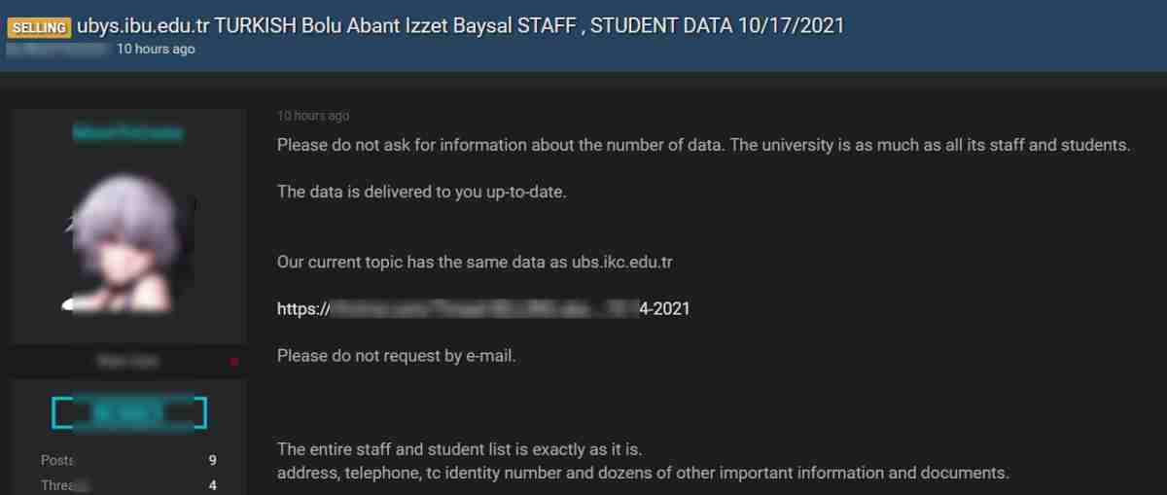Viewport: 1167px width, 495px height.
Task: Click the blurred author name under the title
Action: point(56,48)
